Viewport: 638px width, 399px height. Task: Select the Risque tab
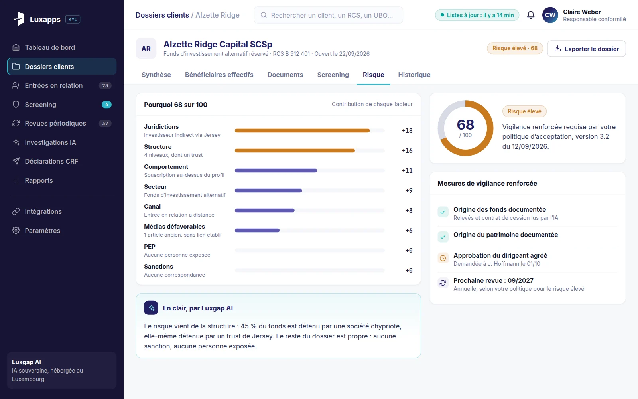pos(374,75)
